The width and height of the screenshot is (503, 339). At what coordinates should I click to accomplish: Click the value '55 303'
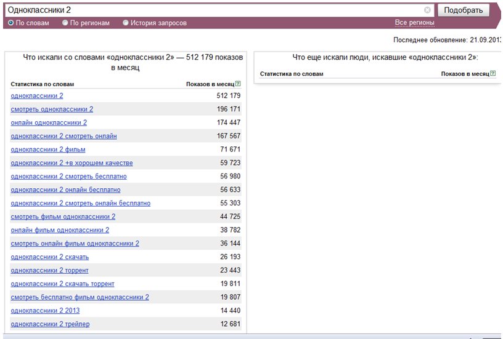[231, 203]
